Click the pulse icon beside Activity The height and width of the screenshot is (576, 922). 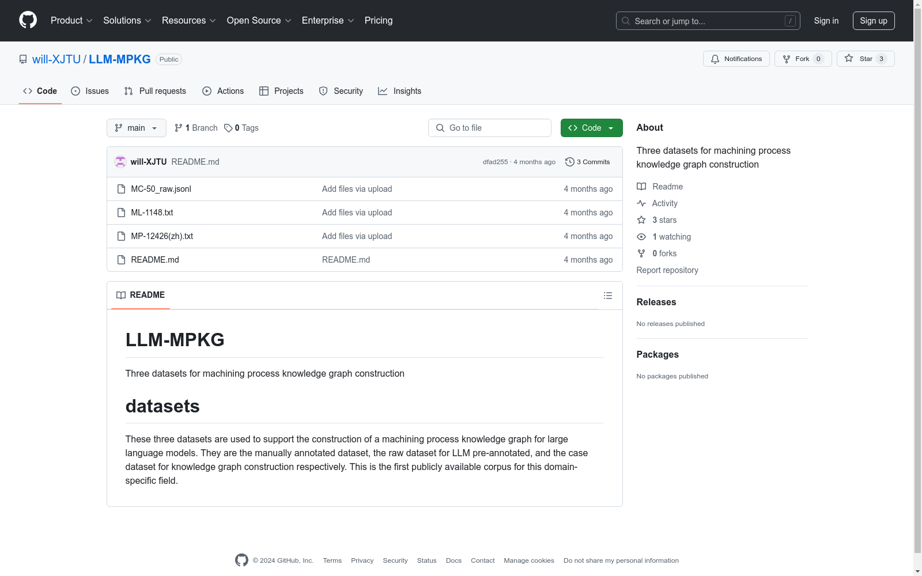pyautogui.click(x=641, y=203)
